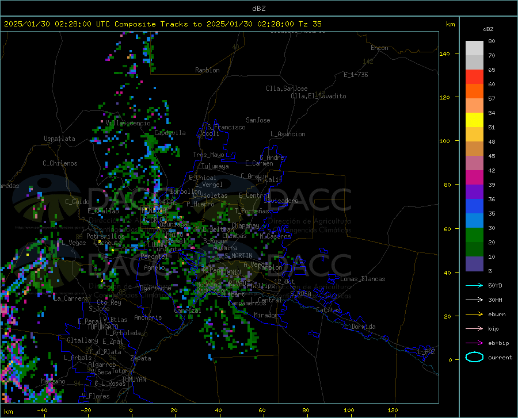The height and width of the screenshot is (418, 518).
Task: Click the 'Tz 35' threshold text
Action: [x=310, y=24]
